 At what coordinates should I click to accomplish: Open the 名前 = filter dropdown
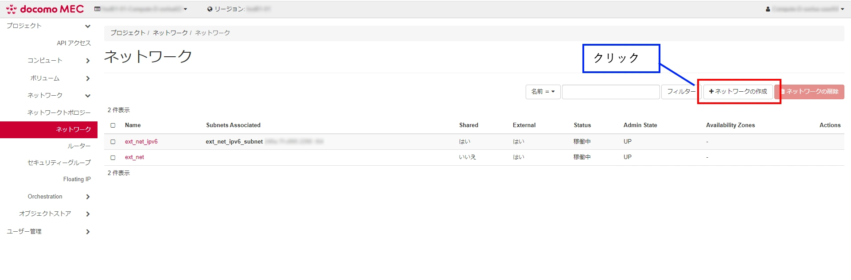543,92
